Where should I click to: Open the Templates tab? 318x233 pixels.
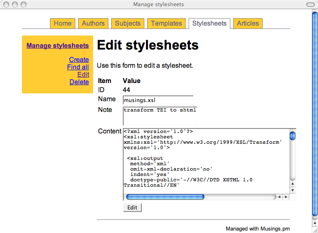[166, 24]
